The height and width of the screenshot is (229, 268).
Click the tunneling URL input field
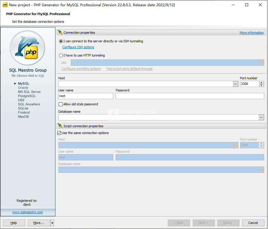point(165,63)
